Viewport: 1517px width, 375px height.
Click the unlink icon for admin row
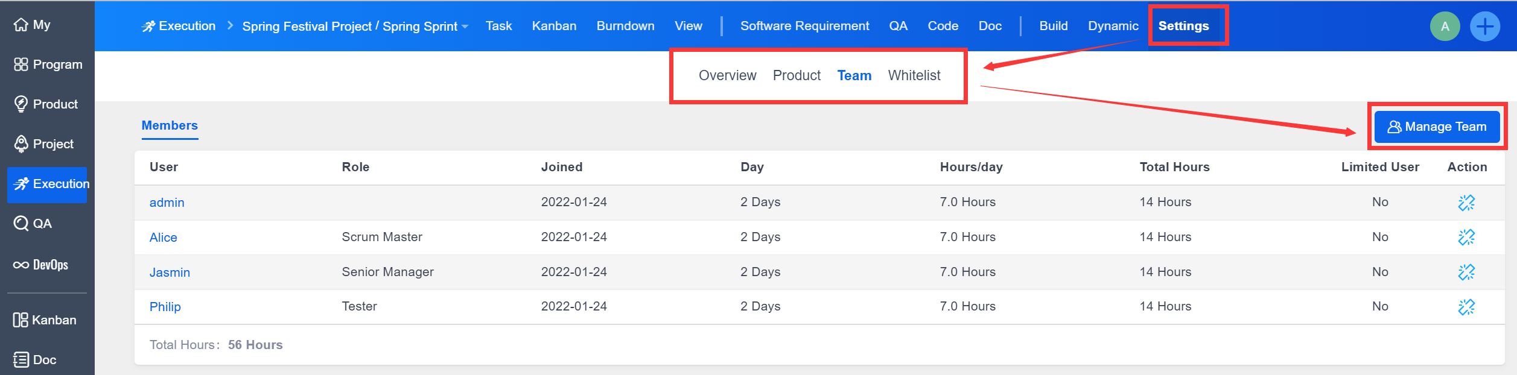tap(1466, 203)
